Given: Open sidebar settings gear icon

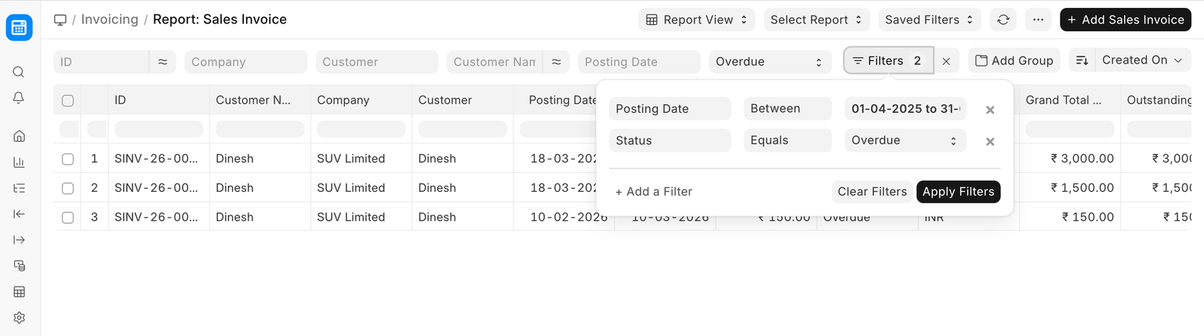Looking at the screenshot, I should tap(19, 317).
